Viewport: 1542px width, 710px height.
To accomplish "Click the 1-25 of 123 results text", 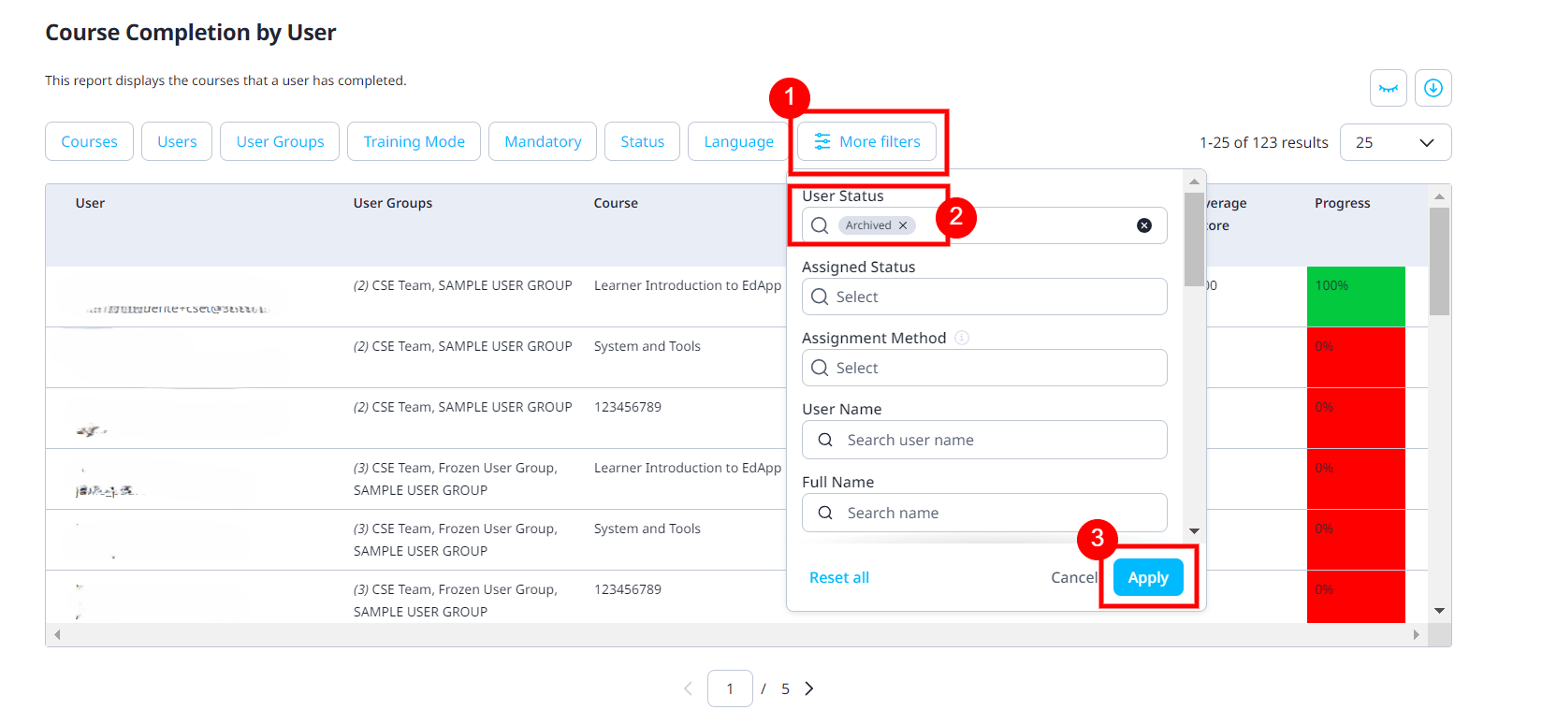I will tap(1263, 142).
